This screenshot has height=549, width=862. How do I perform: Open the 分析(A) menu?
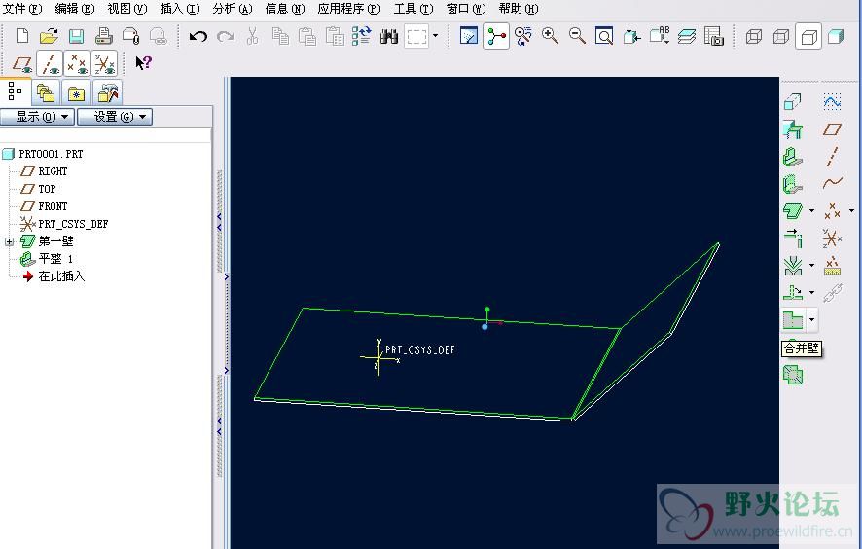pos(232,9)
